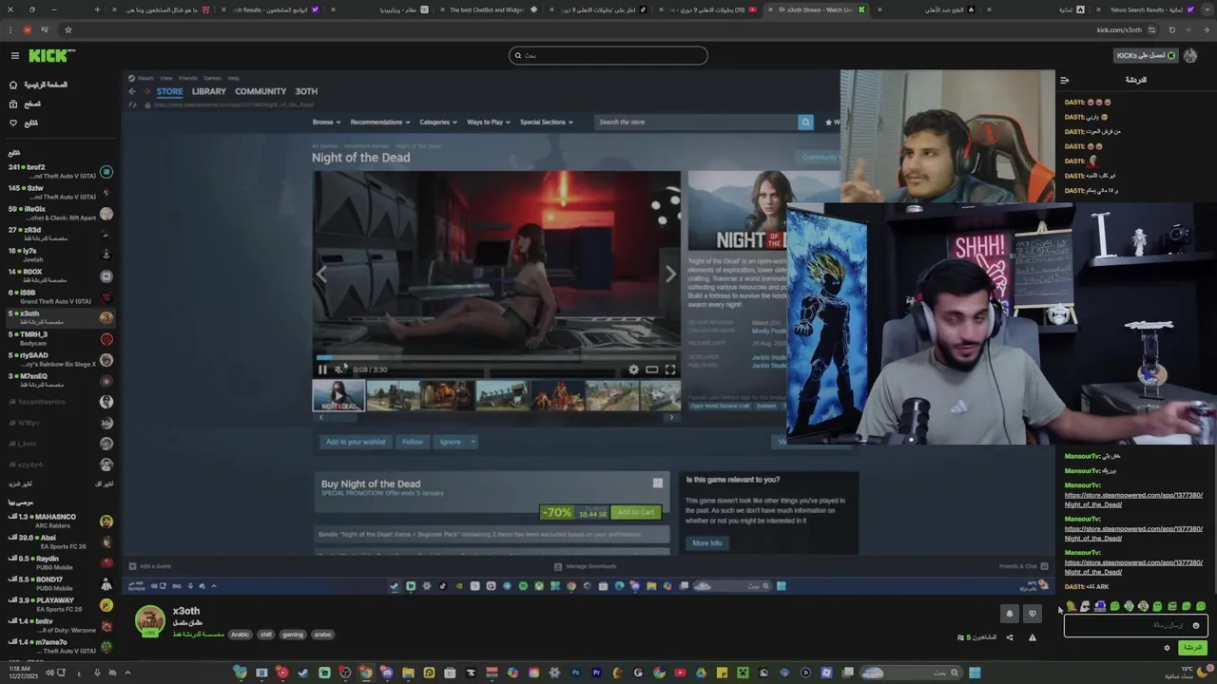Show next screenshot with right arrow
Screen dimensions: 1217x684
[x=670, y=275]
